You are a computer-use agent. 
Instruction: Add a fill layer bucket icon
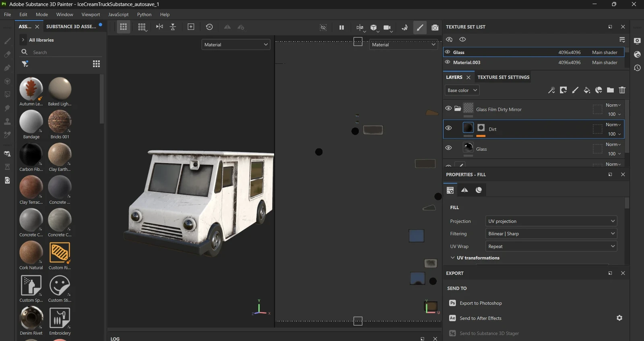coord(587,90)
